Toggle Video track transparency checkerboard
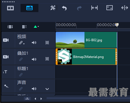Image resolution: width=130 pixels, height=103 pixels. tap(47, 43)
